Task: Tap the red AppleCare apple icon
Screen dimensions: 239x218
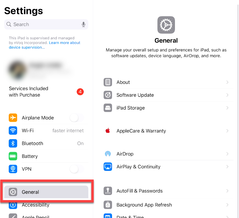Action: click(108, 131)
